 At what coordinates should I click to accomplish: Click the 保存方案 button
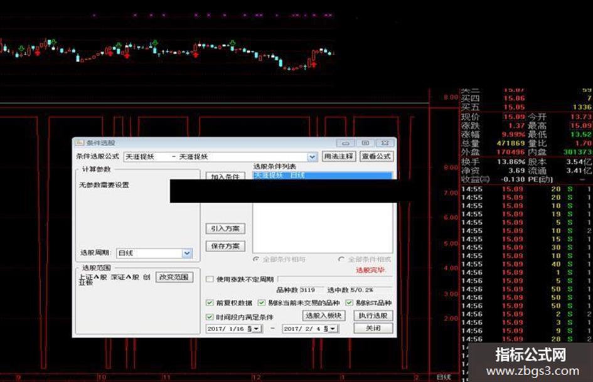[x=225, y=247]
